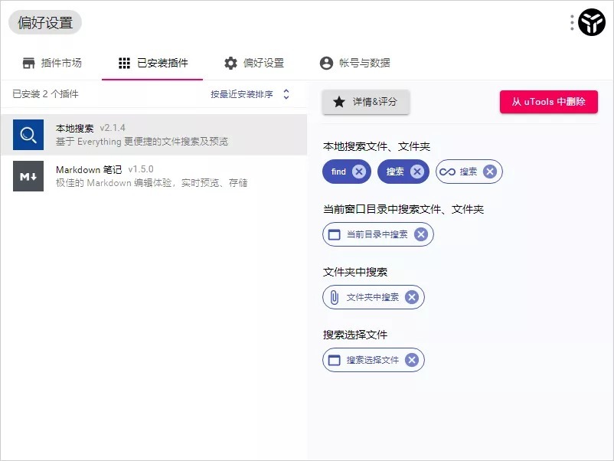Viewport: 614px width, 461px height.
Task: Remove the 文件夹中搜索 chip
Action: pos(412,297)
